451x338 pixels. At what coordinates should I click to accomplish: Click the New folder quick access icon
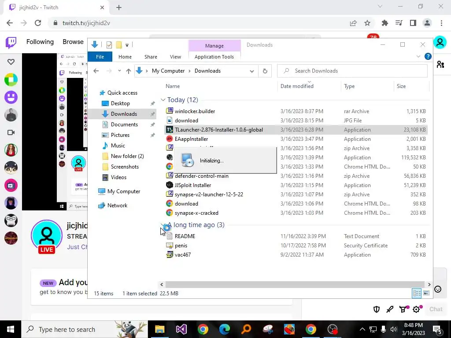click(119, 45)
